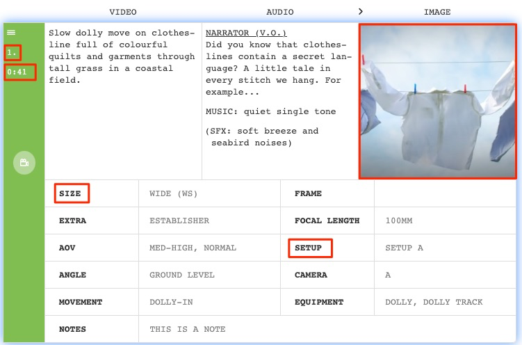
Task: Open the SETUP value SETUP A
Action: (x=404, y=248)
